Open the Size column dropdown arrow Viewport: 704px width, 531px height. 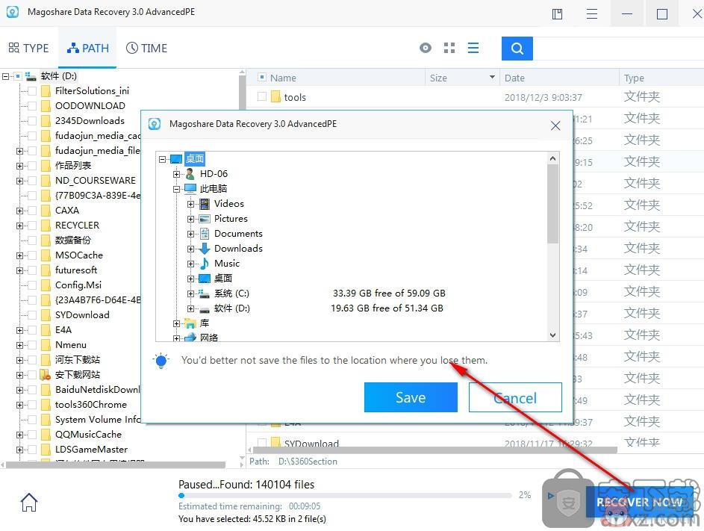coord(492,77)
